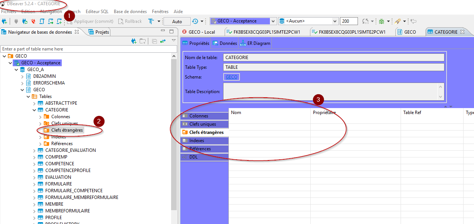Click the create folder icon in navigator
The height and width of the screenshot is (224, 474).
[143, 41]
